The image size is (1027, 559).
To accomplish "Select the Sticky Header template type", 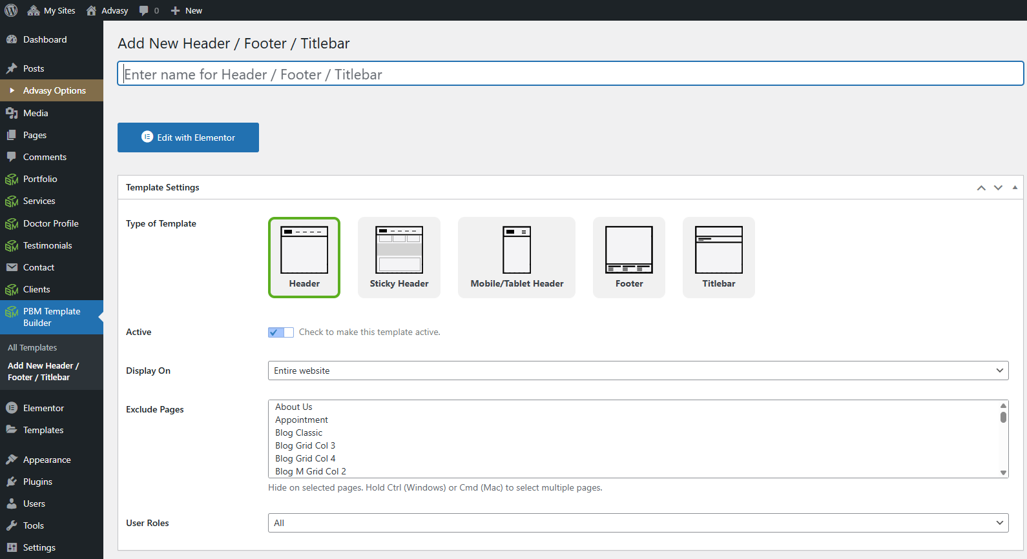I will 399,257.
